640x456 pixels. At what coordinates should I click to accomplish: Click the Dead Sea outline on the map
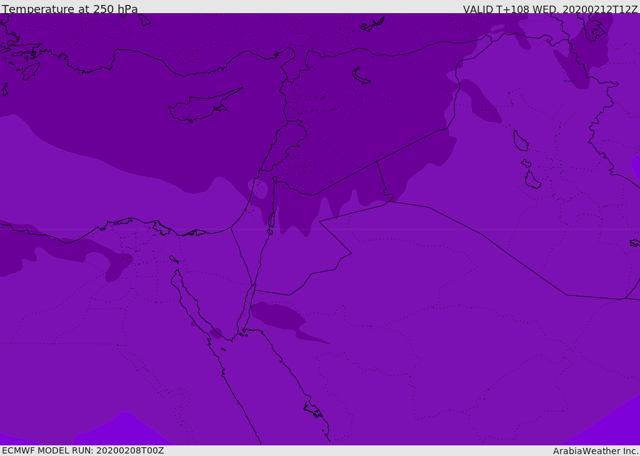tap(271, 221)
